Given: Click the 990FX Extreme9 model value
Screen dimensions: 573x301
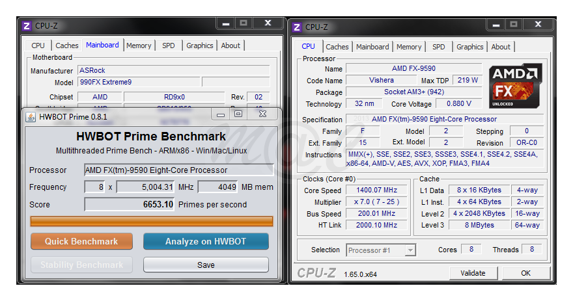Looking at the screenshot, I should coord(139,82).
